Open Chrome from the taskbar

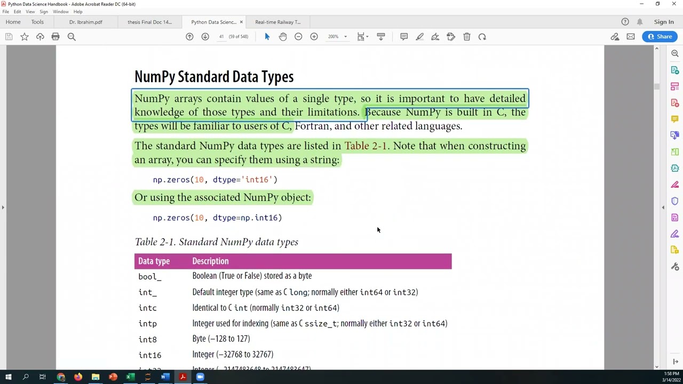point(61,377)
